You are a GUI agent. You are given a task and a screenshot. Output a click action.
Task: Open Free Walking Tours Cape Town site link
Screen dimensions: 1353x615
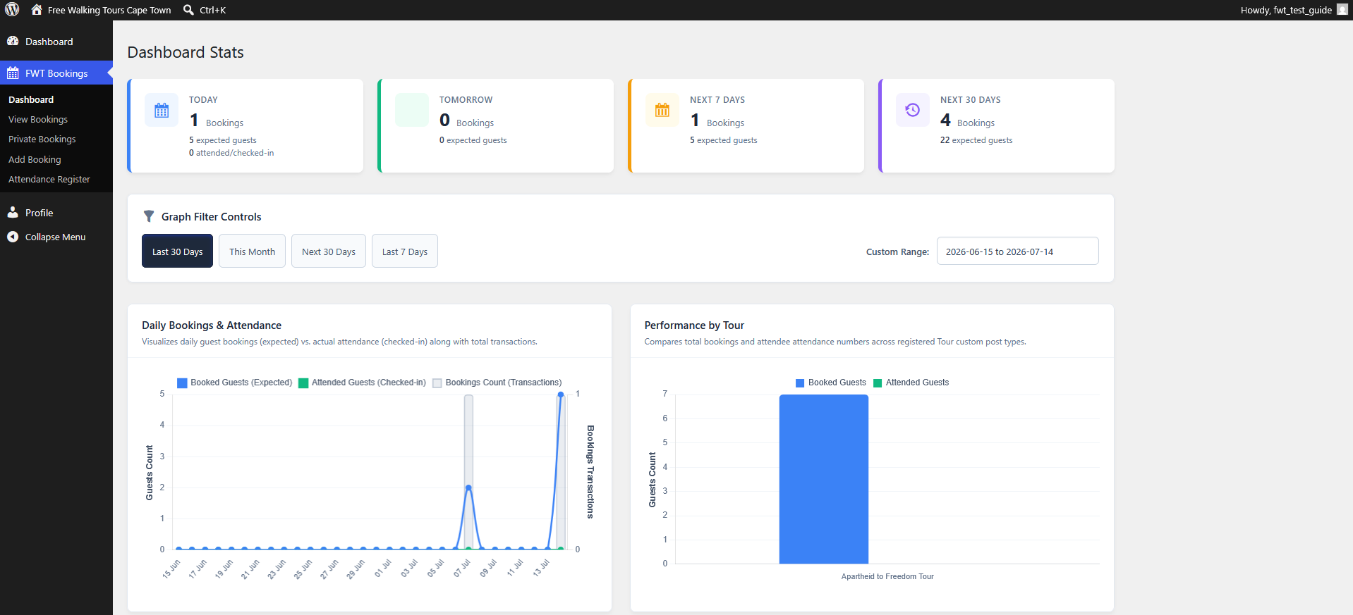click(109, 10)
